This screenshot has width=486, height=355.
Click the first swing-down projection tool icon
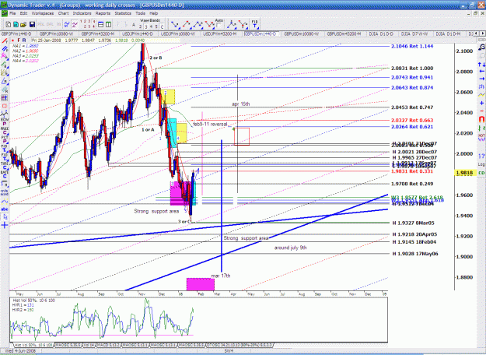coord(175,24)
